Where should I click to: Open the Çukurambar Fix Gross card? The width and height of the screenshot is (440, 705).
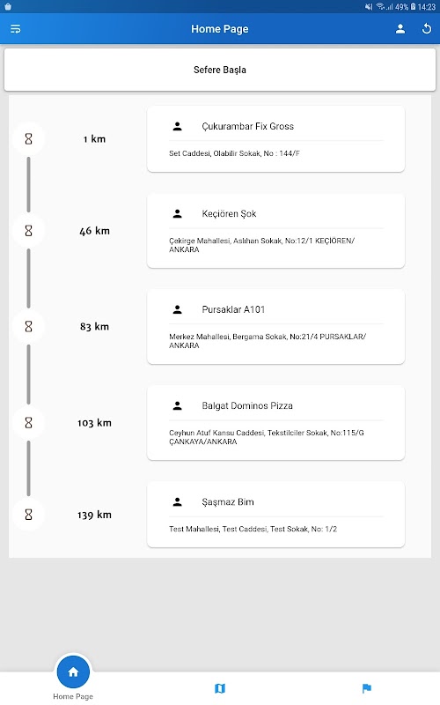pyautogui.click(x=275, y=139)
